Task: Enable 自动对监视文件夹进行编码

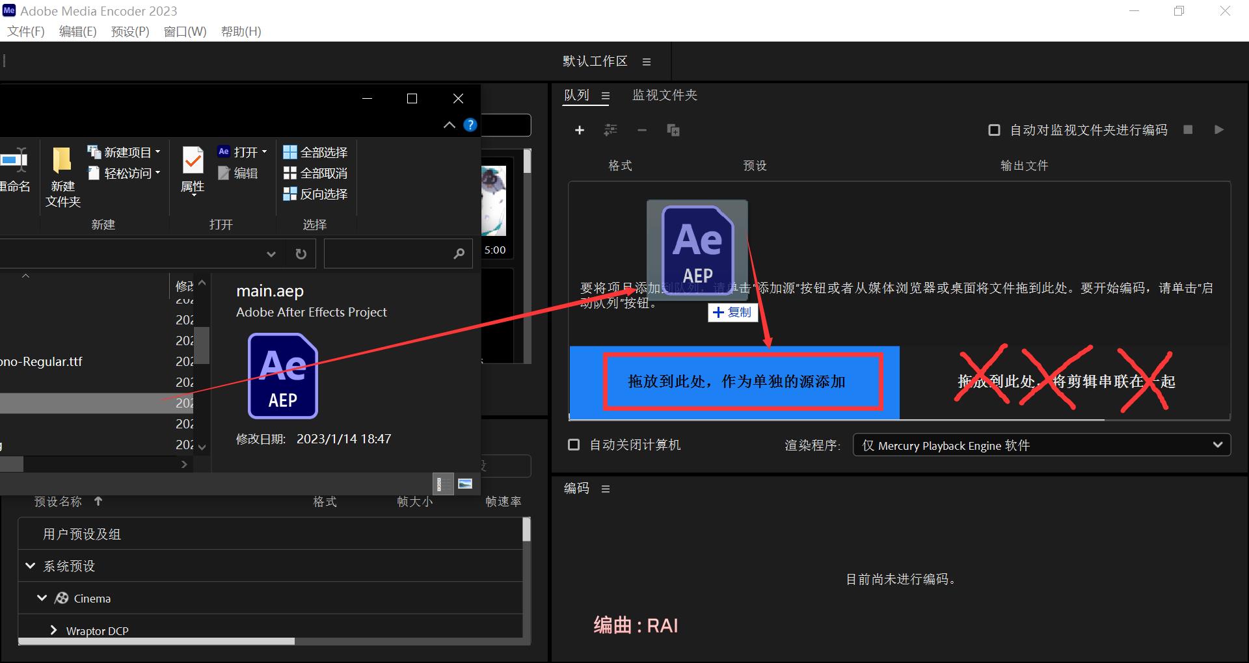Action: click(993, 129)
